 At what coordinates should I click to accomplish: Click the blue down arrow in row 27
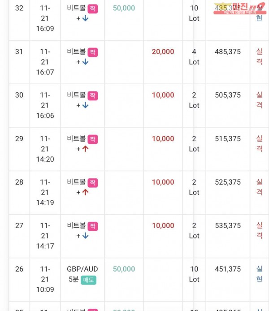click(86, 236)
